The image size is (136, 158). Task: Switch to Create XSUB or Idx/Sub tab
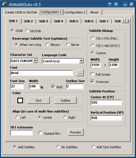pos(21,12)
